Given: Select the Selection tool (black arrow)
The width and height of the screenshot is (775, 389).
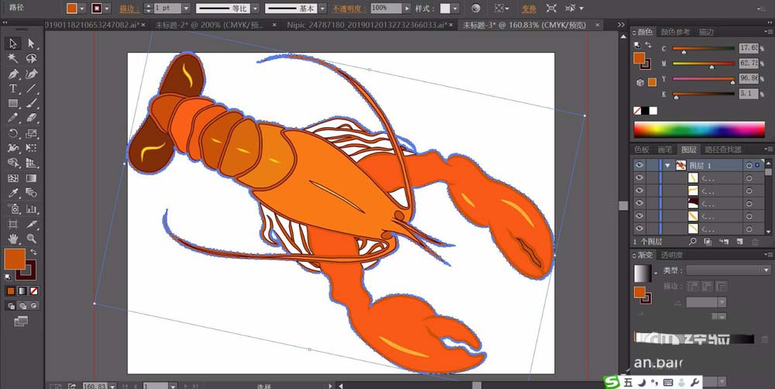Looking at the screenshot, I should tap(13, 43).
